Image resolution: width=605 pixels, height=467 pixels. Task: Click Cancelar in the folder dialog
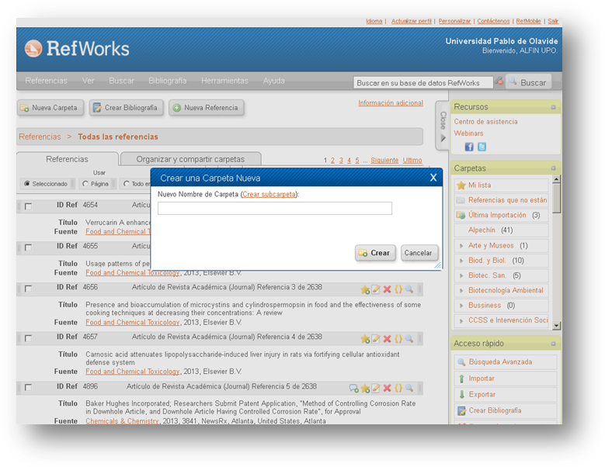[x=419, y=253]
